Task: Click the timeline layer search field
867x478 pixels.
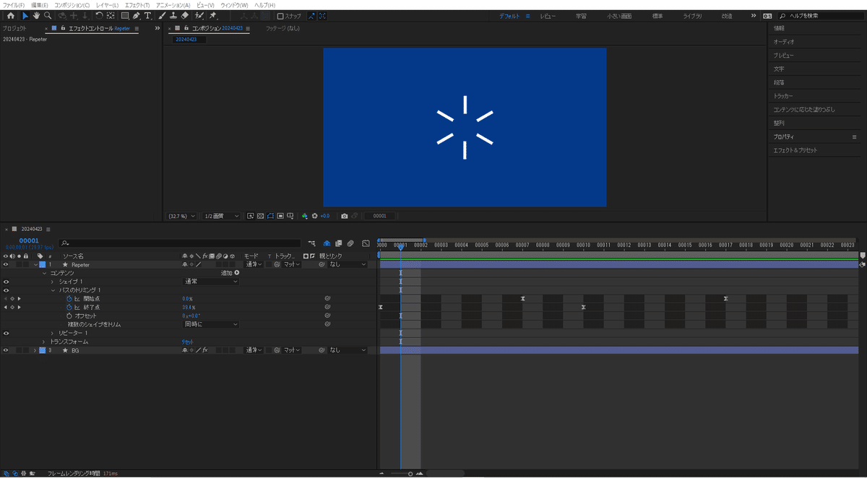Action: coord(179,243)
